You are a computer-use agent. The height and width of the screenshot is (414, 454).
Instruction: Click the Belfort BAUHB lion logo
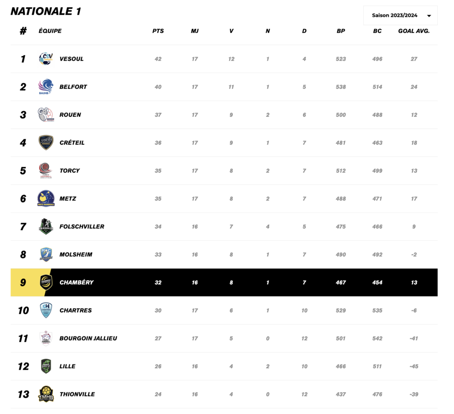tap(46, 87)
